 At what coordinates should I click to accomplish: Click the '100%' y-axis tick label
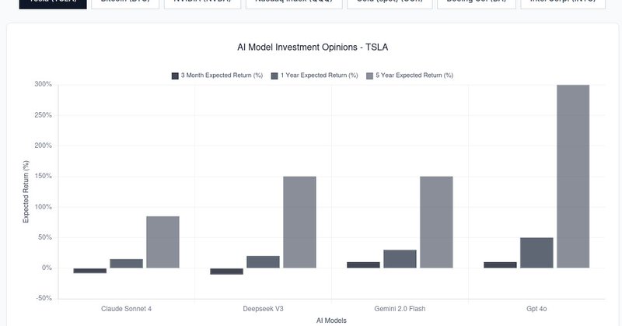point(44,207)
